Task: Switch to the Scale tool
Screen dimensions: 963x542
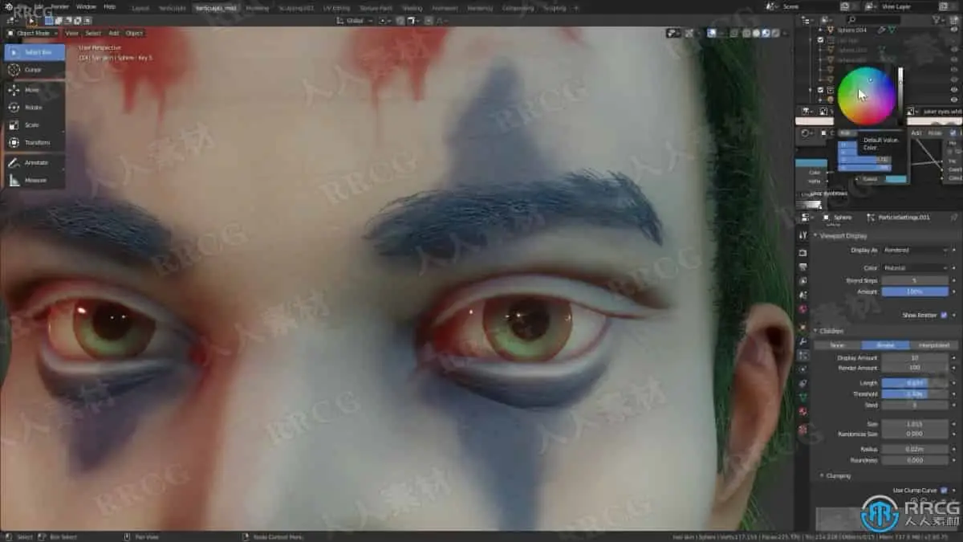Action: (35, 124)
